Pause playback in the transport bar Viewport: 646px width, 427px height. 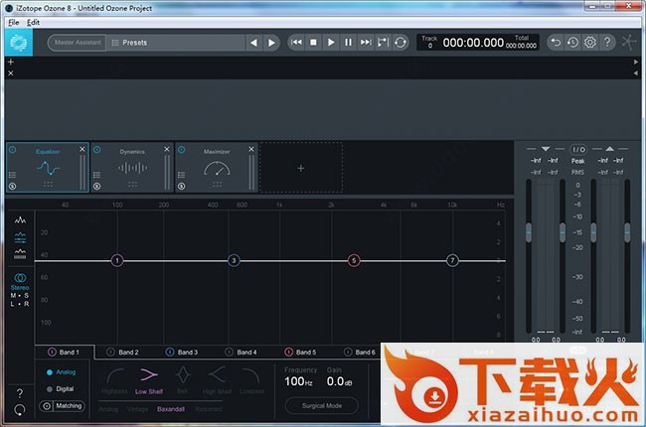click(348, 43)
